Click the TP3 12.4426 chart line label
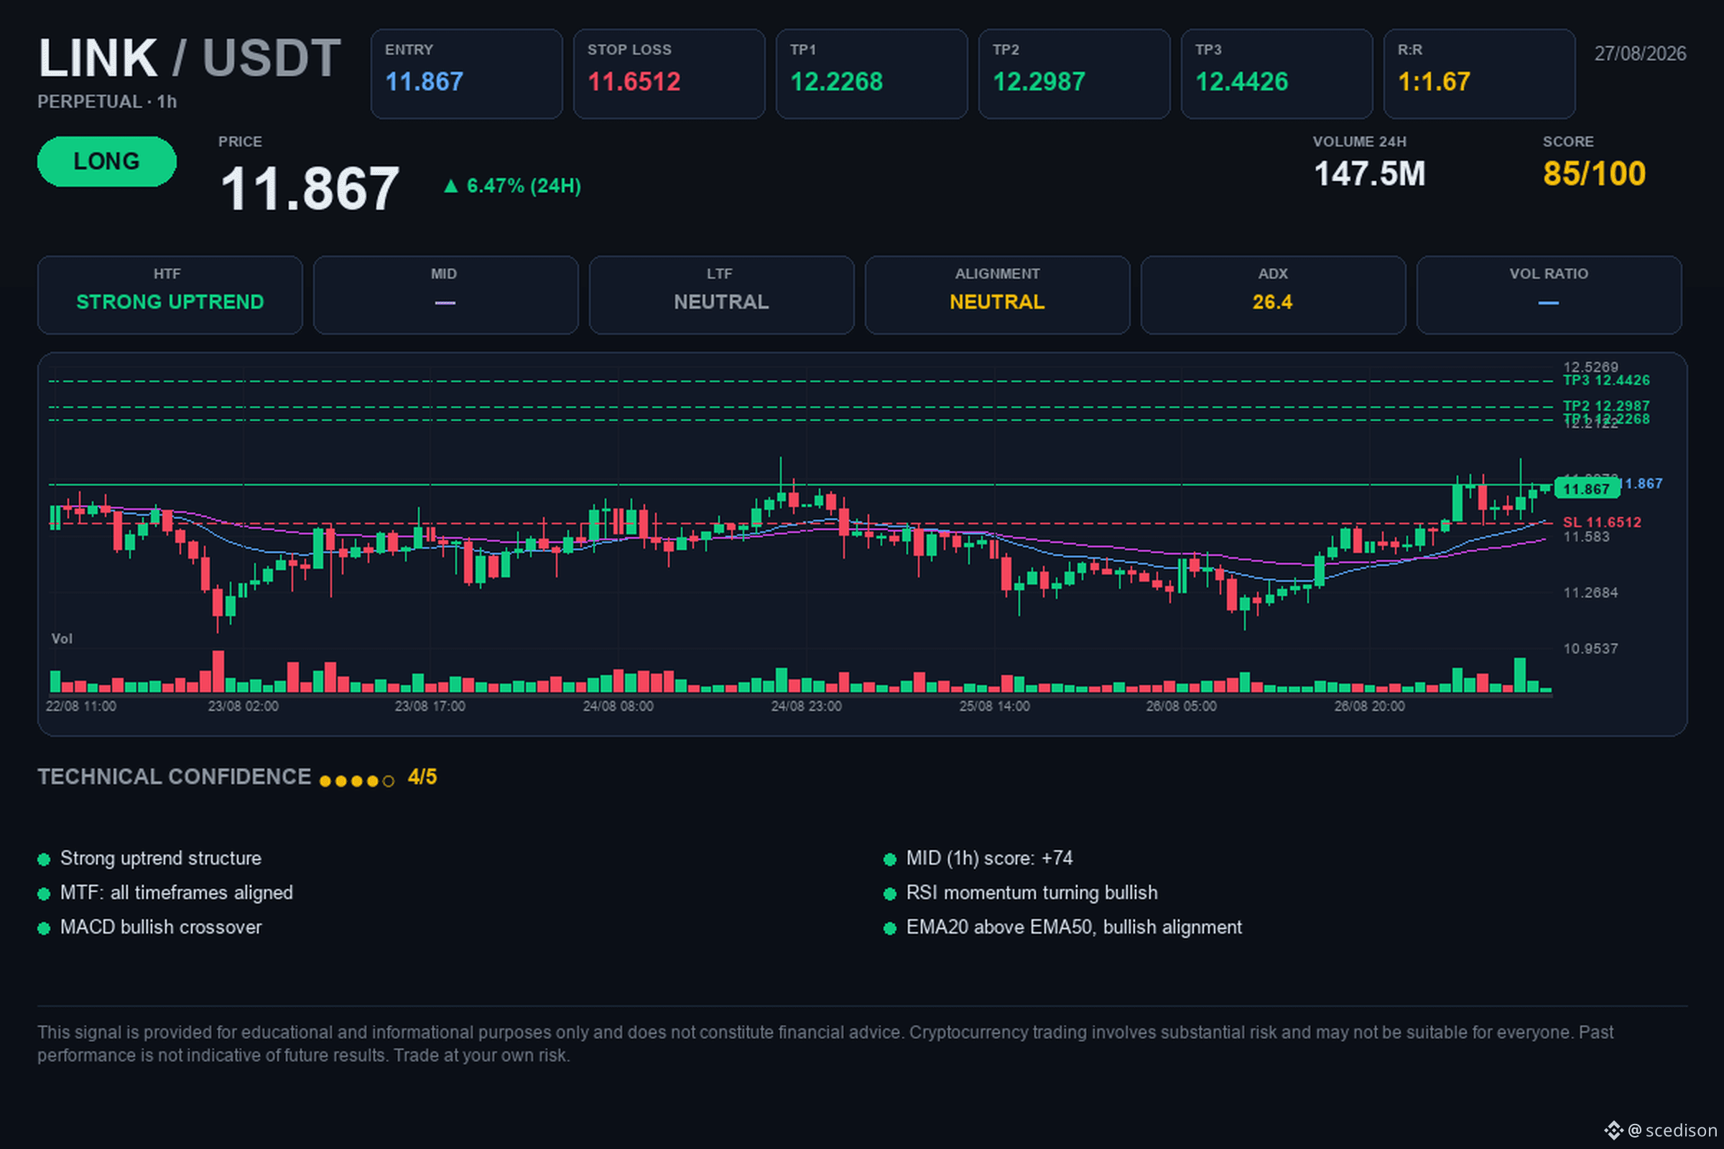This screenshot has height=1149, width=1724. tap(1606, 381)
